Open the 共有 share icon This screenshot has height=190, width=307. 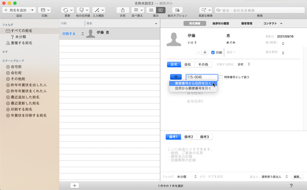122,10
